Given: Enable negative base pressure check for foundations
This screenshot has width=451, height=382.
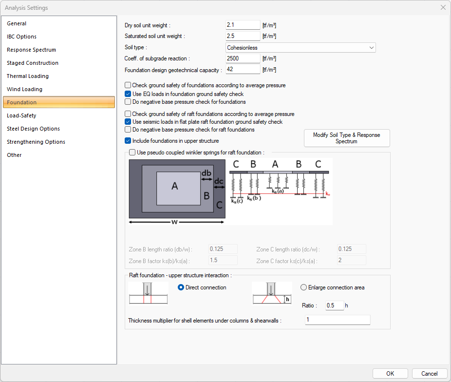Looking at the screenshot, I should [x=128, y=101].
